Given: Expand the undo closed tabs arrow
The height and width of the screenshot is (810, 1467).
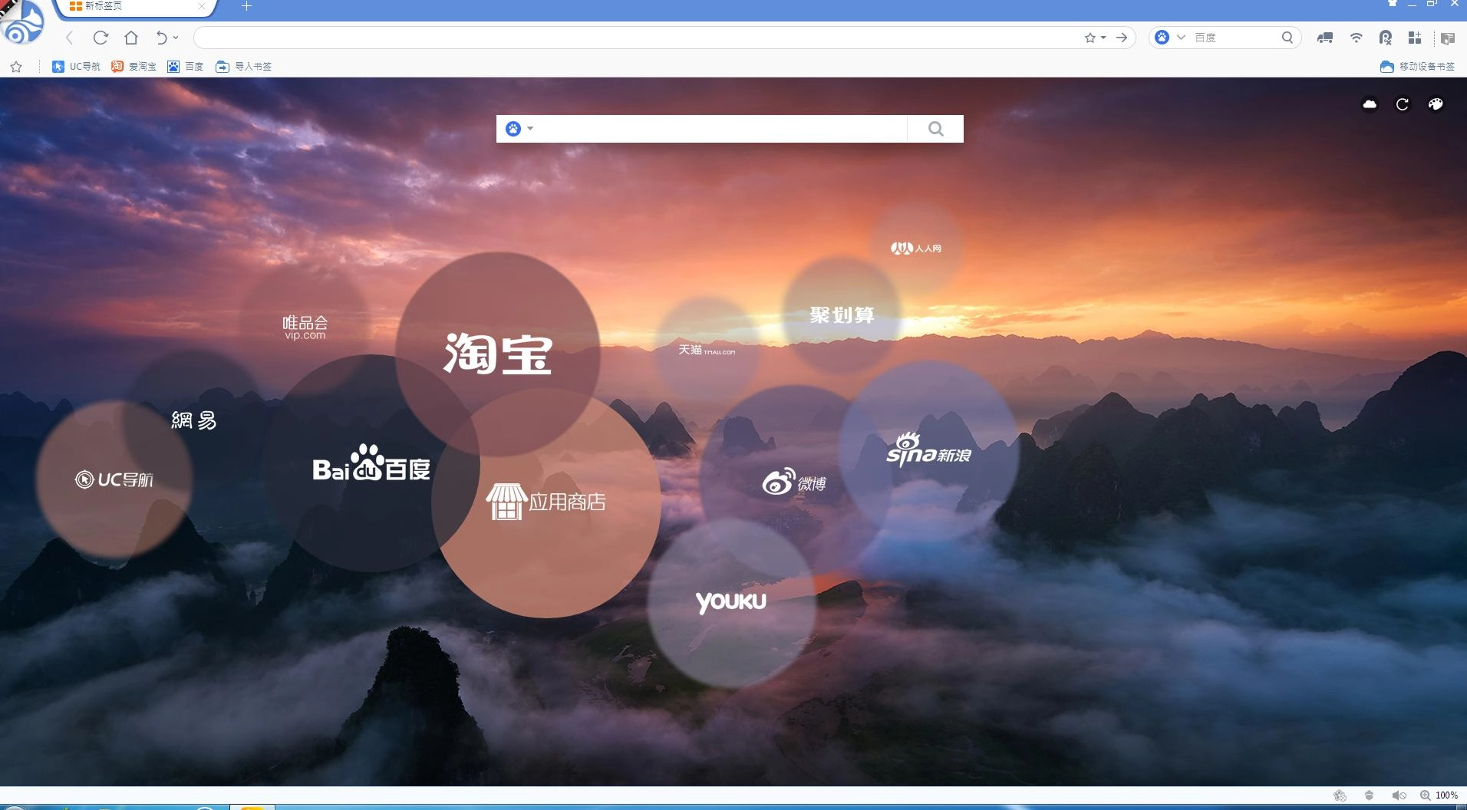Looking at the screenshot, I should [176, 38].
